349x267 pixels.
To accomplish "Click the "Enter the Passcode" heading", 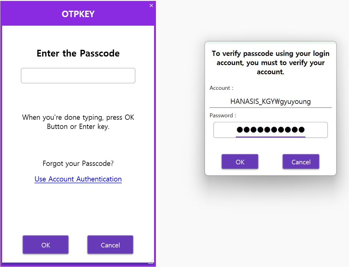I will 78,53.
